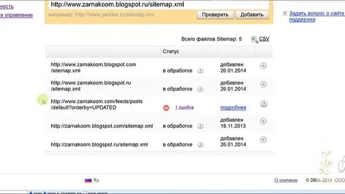The image size is (345, 194).
Task: Open the 1 ошибка link
Action: (x=184, y=107)
